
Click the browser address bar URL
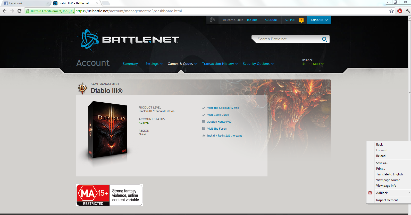coord(129,11)
